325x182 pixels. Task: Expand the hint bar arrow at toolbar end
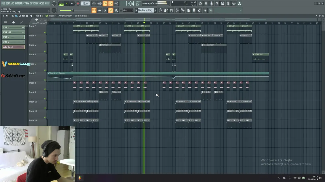tap(240, 10)
